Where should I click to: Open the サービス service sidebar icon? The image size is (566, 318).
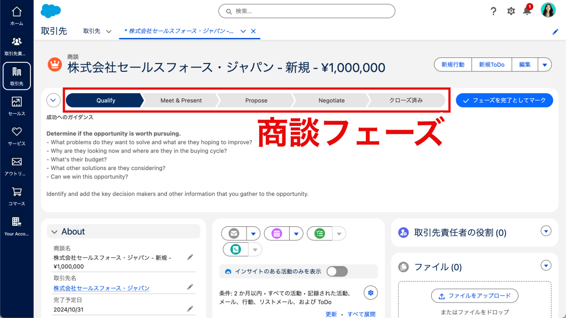[17, 136]
